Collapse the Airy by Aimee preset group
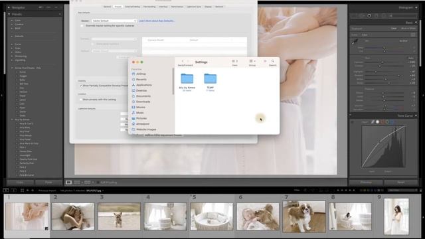This screenshot has height=239, width=425. (x=12, y=119)
